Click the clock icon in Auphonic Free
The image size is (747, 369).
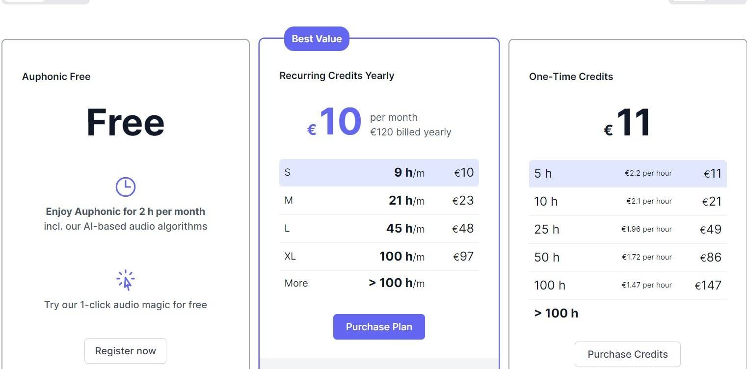[126, 187]
